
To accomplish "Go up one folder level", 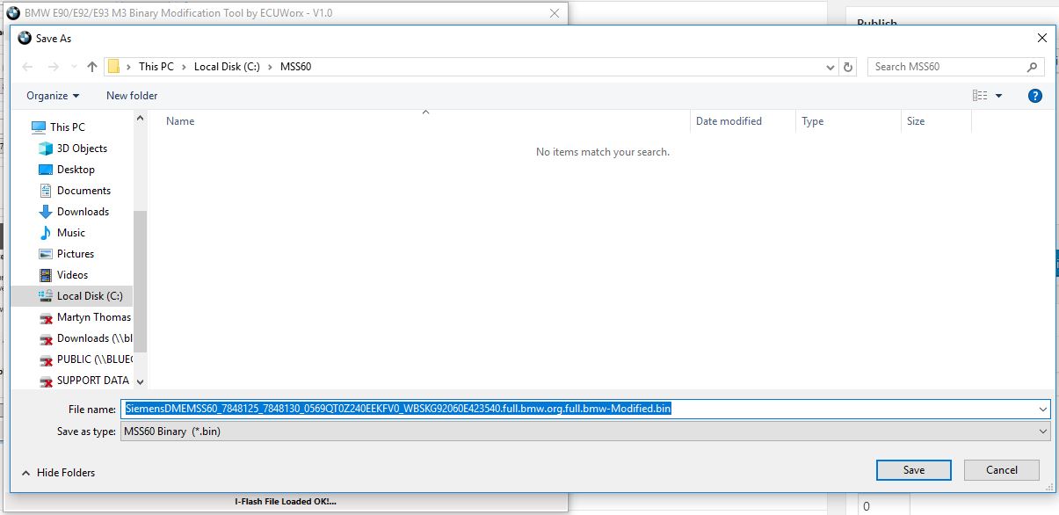I will coord(92,67).
